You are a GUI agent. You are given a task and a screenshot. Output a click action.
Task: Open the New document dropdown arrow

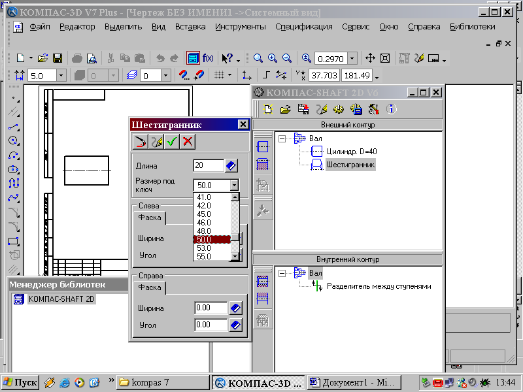point(31,58)
